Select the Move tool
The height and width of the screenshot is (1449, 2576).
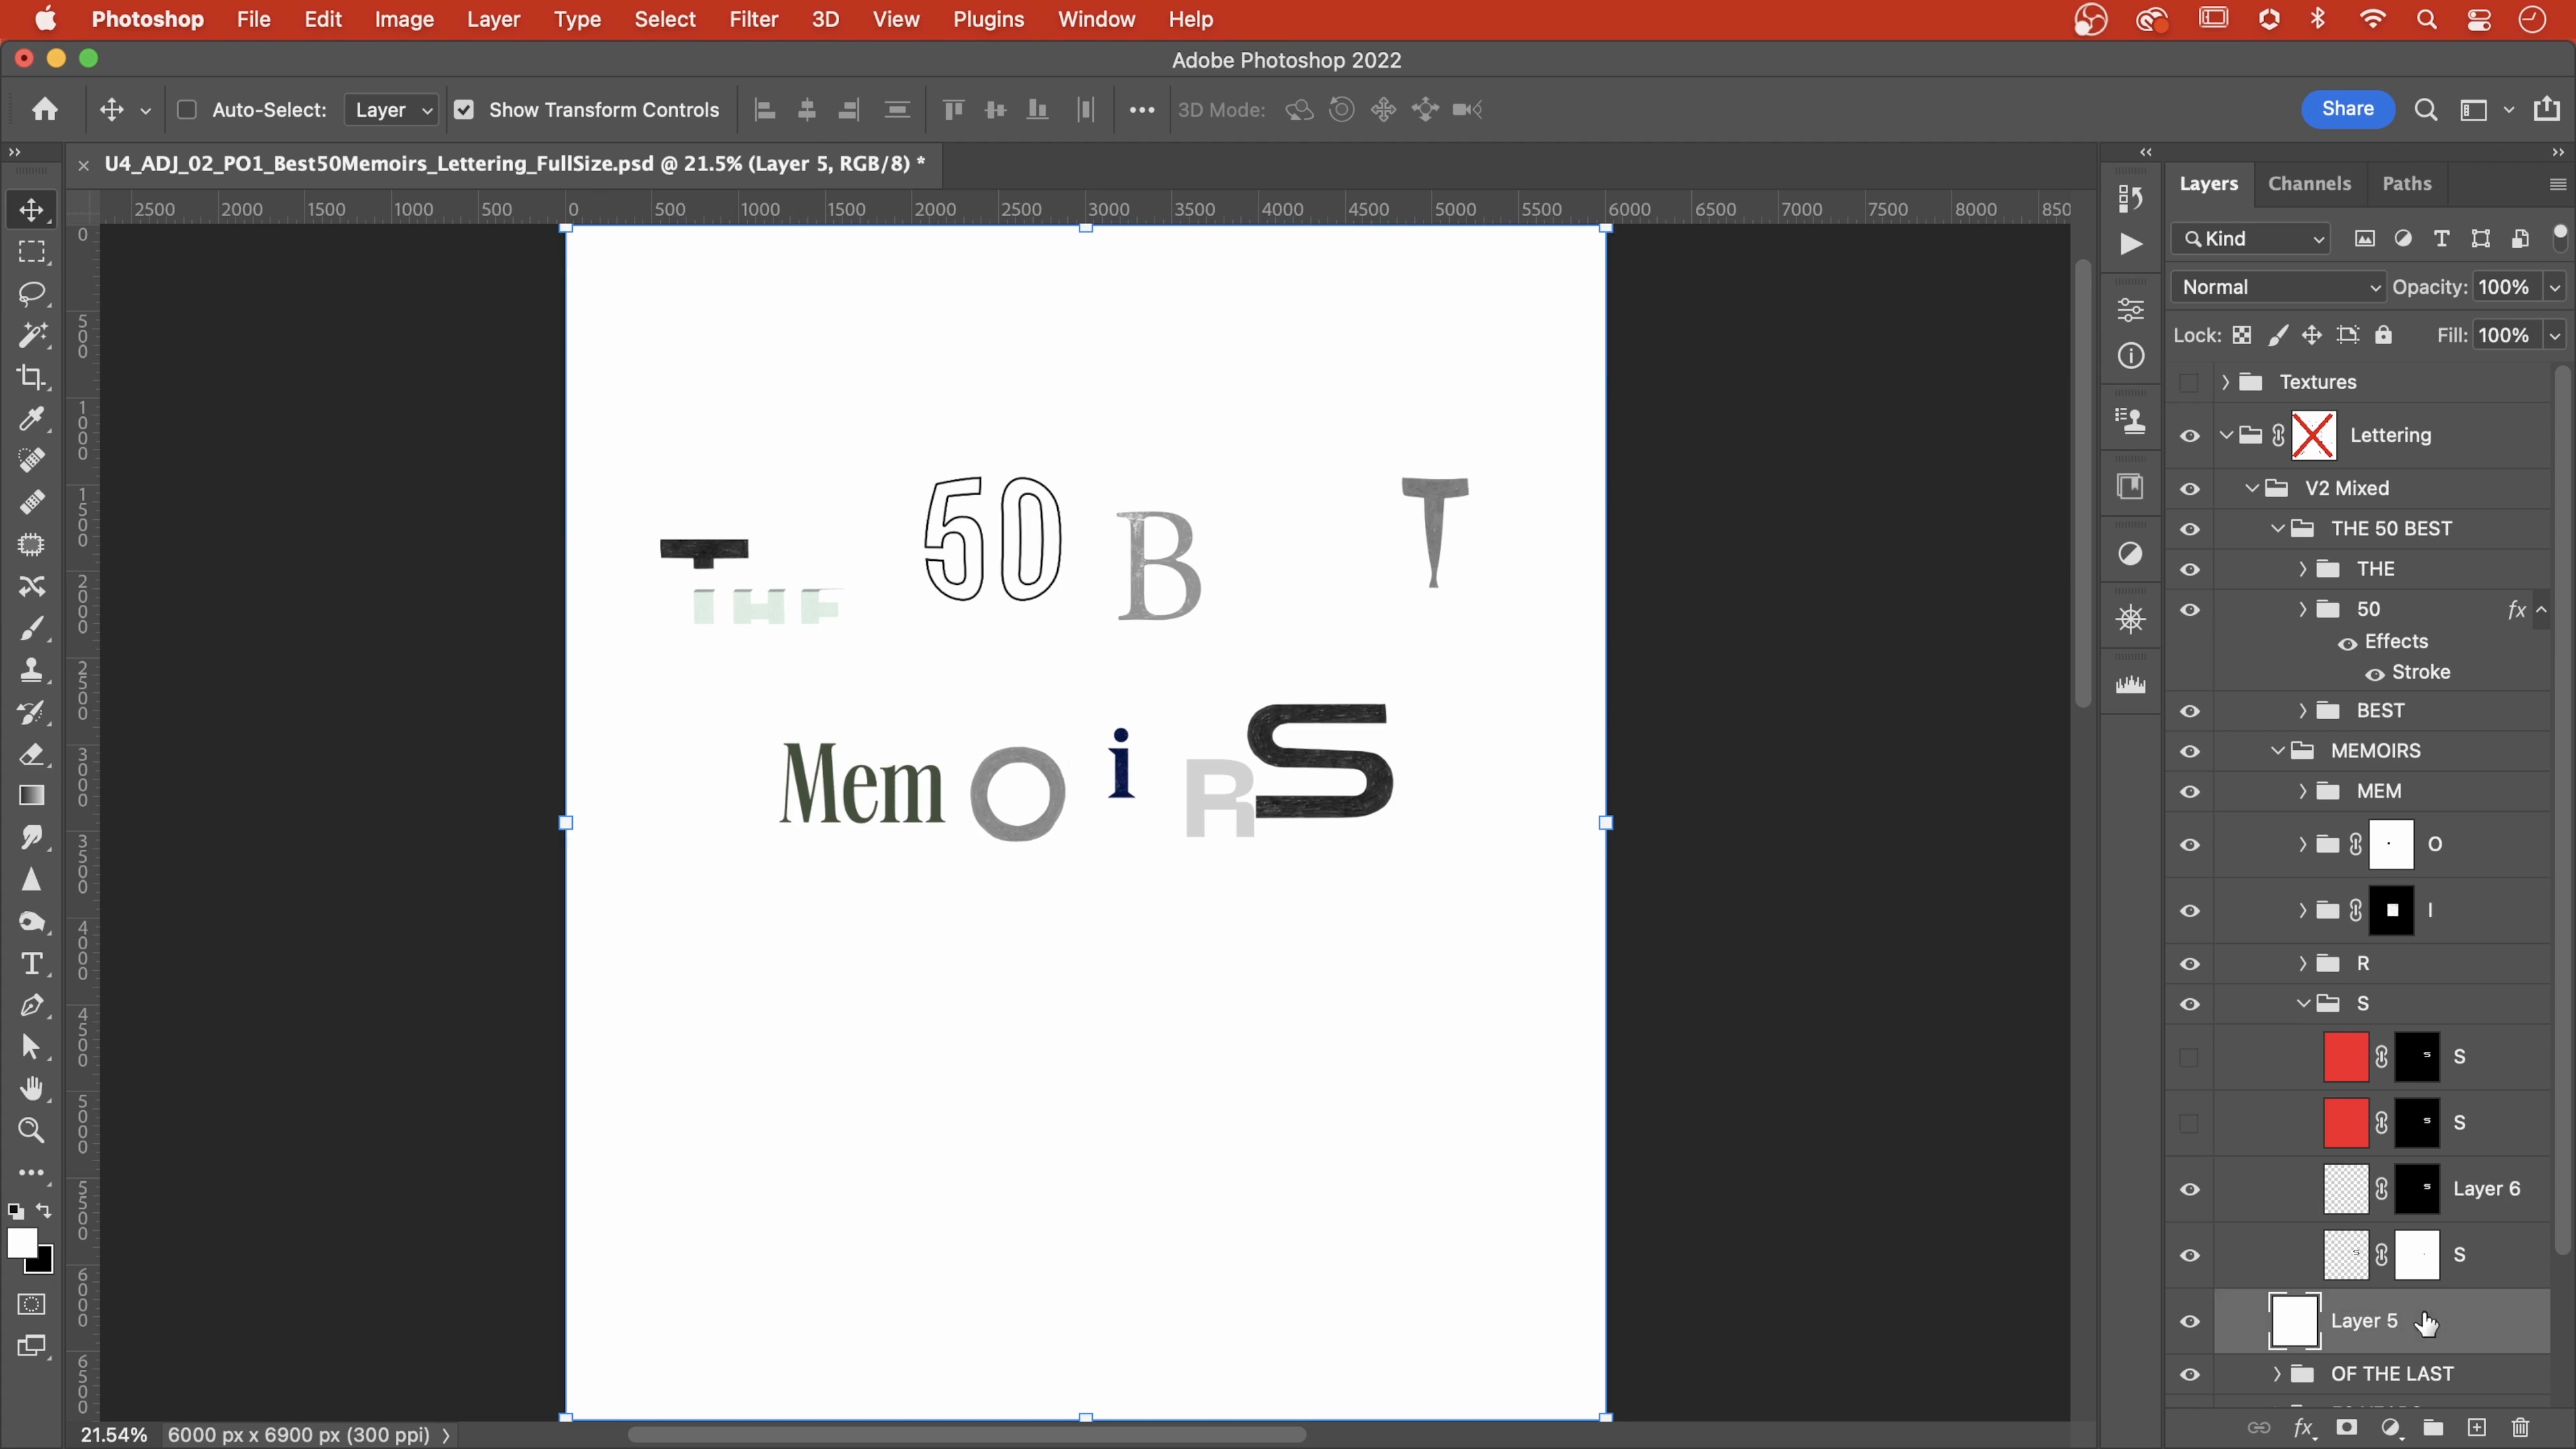click(x=32, y=210)
